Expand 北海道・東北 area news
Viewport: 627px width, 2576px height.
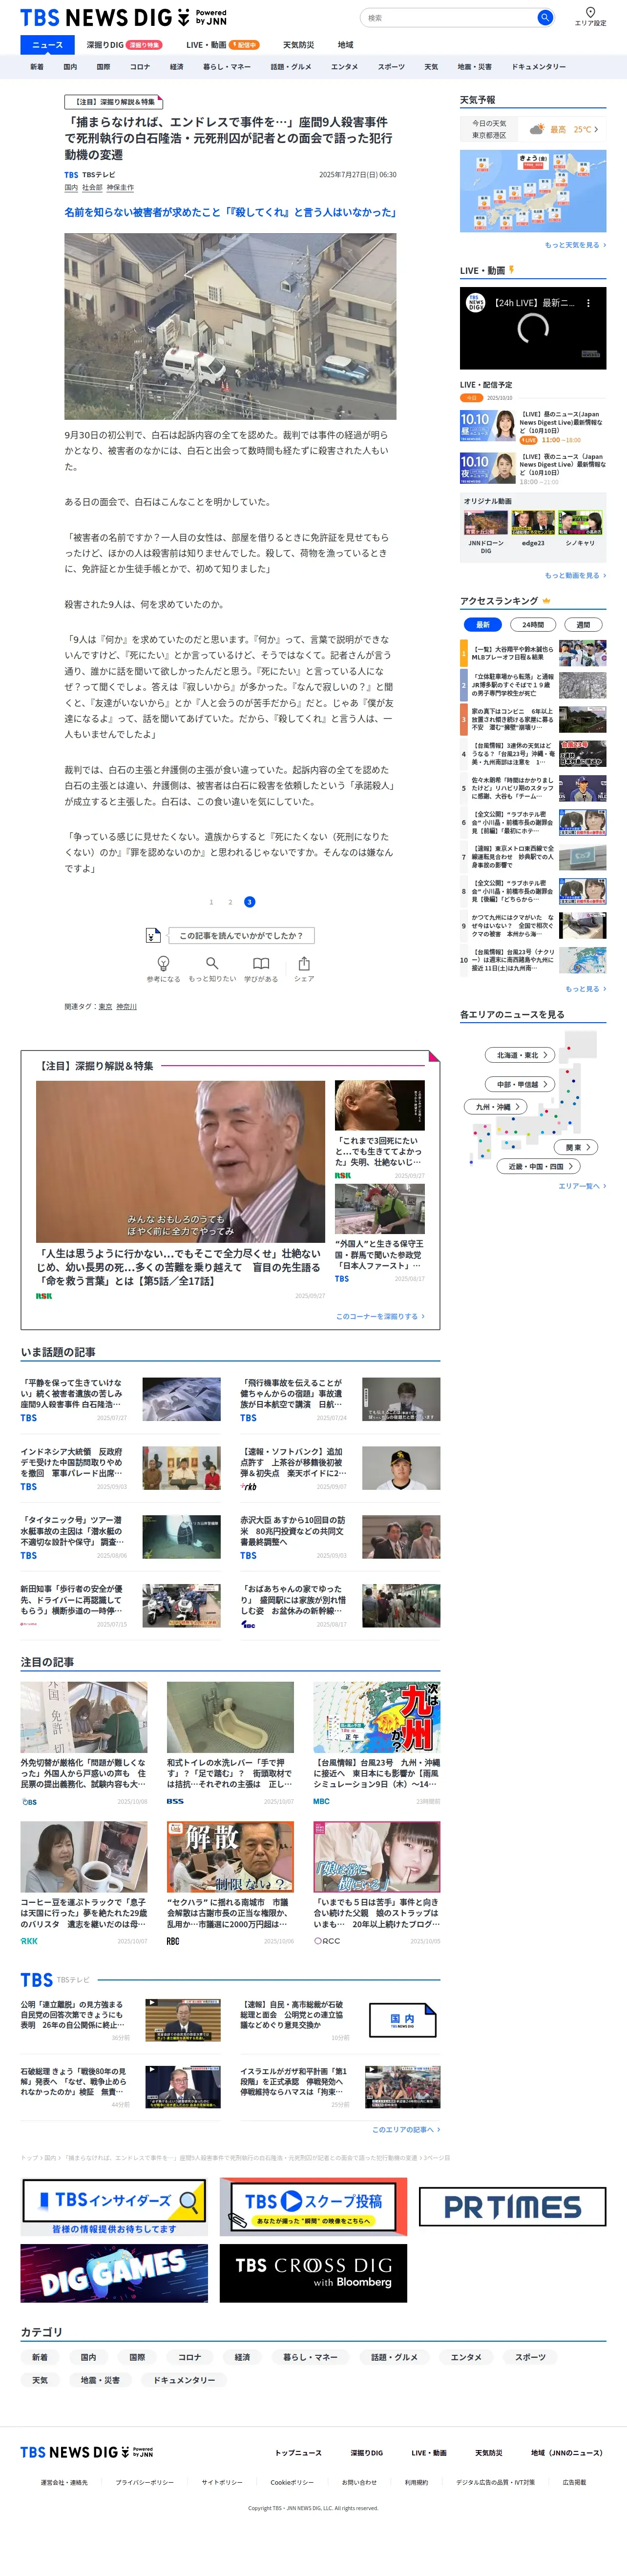click(x=521, y=1055)
